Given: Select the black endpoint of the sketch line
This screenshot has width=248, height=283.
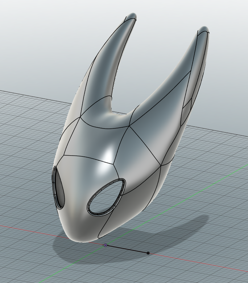Looking at the screenshot, I should tap(148, 253).
